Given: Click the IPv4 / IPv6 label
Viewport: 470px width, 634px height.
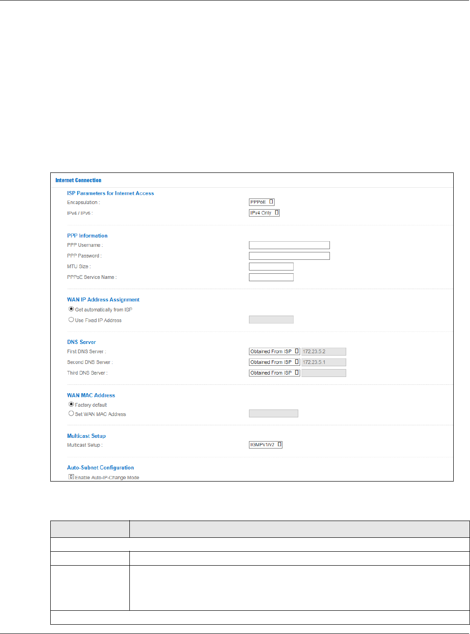Looking at the screenshot, I should tap(80, 213).
